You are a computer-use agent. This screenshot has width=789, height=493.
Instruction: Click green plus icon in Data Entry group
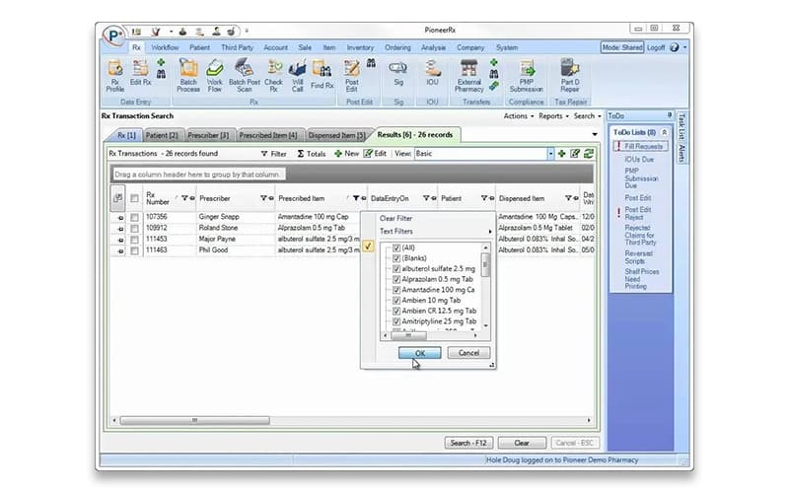tap(161, 62)
